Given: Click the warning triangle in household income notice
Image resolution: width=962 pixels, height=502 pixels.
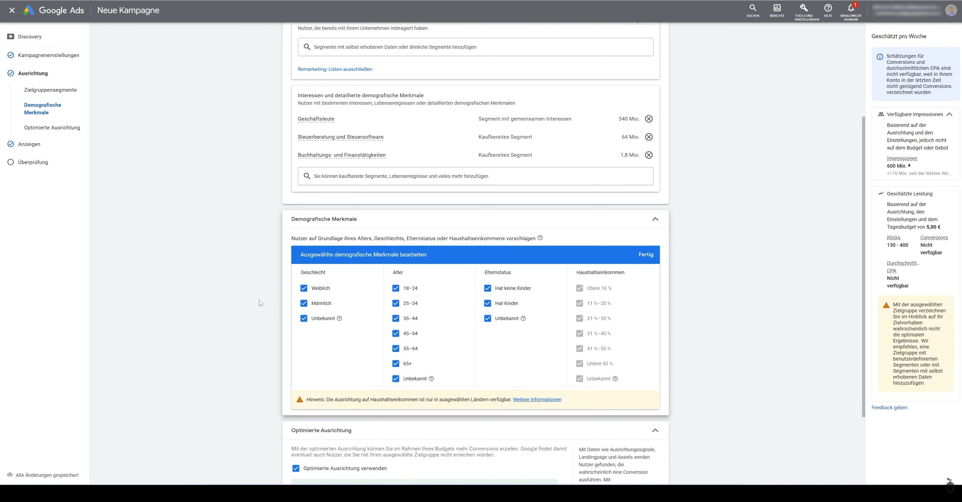Looking at the screenshot, I should 300,400.
